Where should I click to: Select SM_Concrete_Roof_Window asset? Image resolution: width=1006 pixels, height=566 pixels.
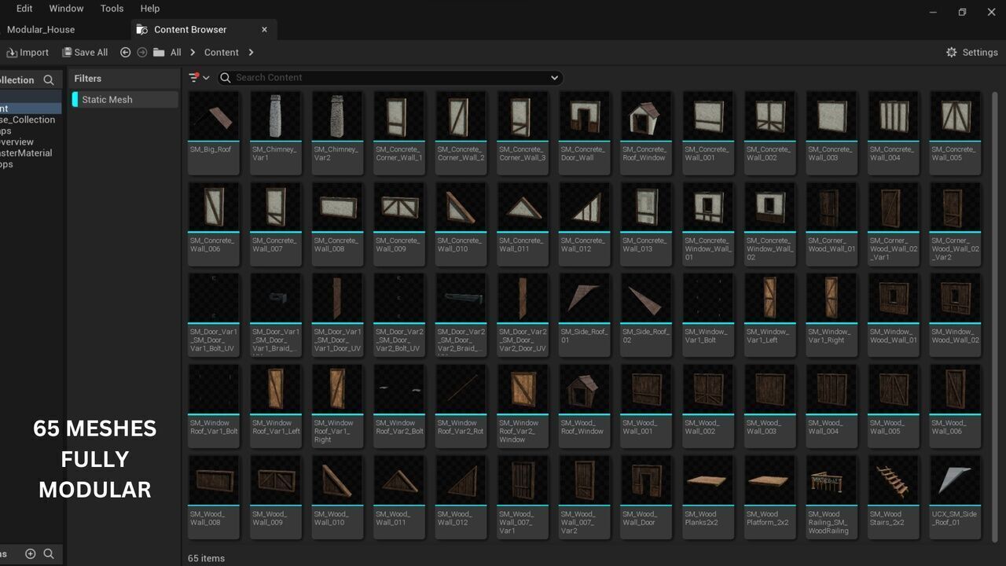(647, 133)
